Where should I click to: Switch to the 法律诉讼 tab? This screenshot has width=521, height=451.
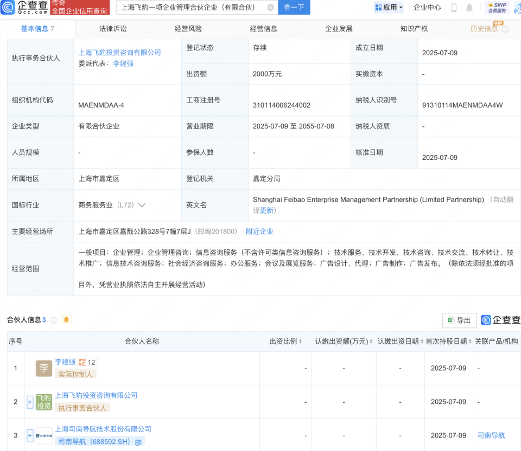tap(113, 29)
